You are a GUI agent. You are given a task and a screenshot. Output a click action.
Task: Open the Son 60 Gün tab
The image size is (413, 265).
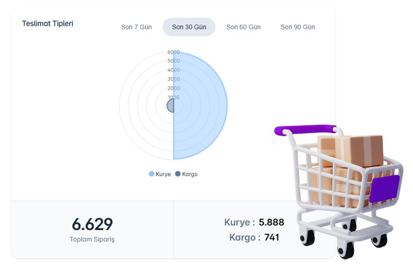click(243, 27)
